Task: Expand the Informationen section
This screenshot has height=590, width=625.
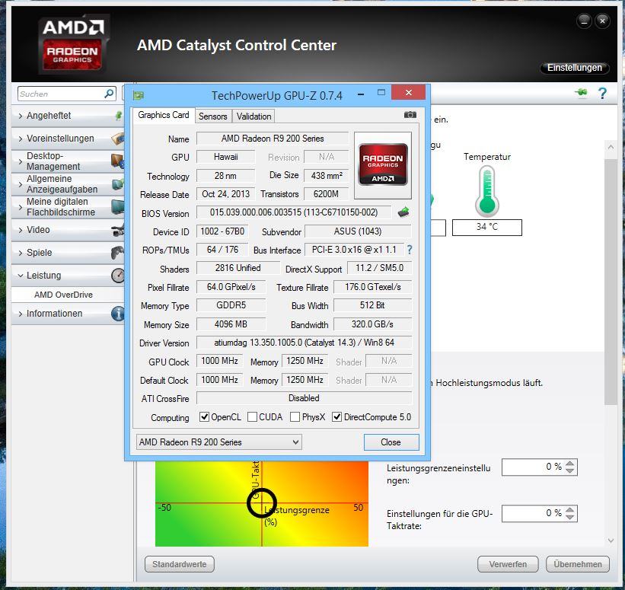Action: (21, 314)
